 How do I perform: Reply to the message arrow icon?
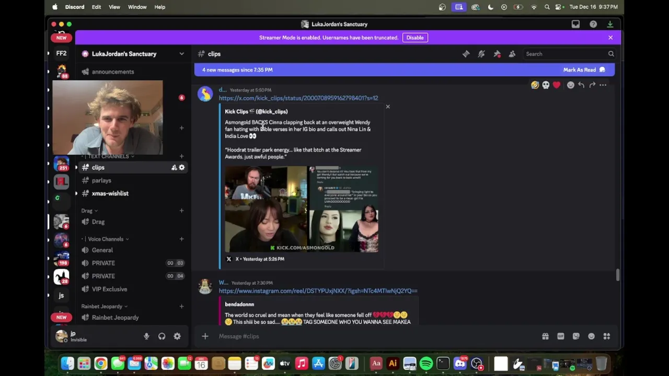coord(581,85)
